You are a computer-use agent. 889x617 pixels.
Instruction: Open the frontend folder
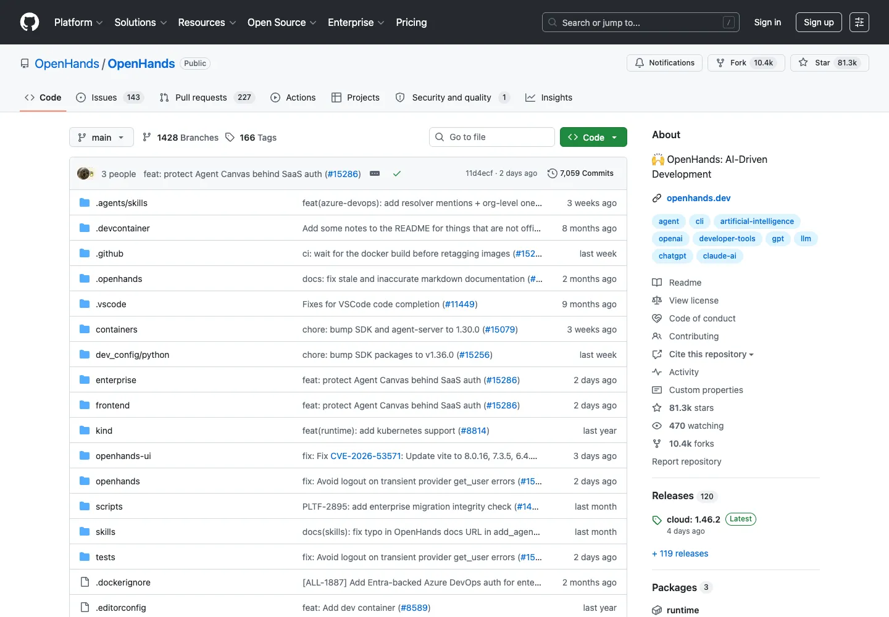coord(112,405)
